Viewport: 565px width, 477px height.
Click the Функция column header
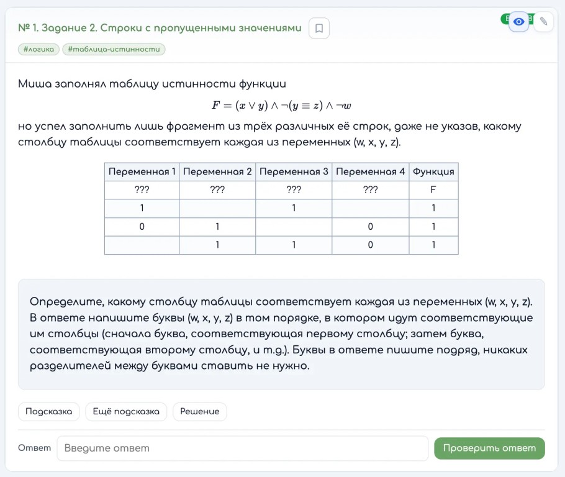click(x=433, y=171)
